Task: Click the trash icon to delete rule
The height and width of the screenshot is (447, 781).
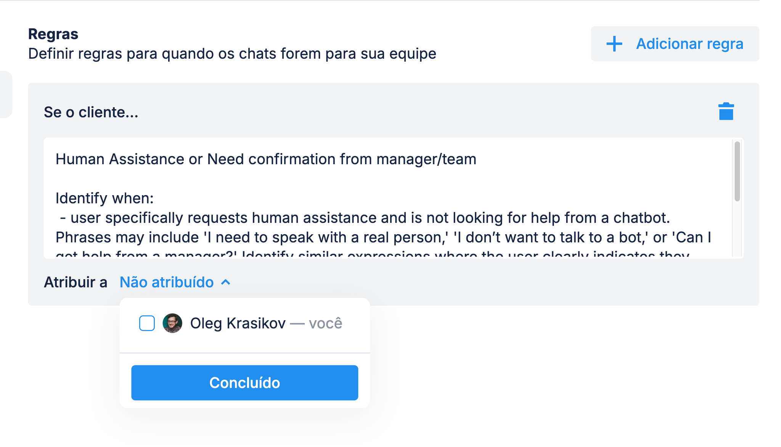Action: 726,112
